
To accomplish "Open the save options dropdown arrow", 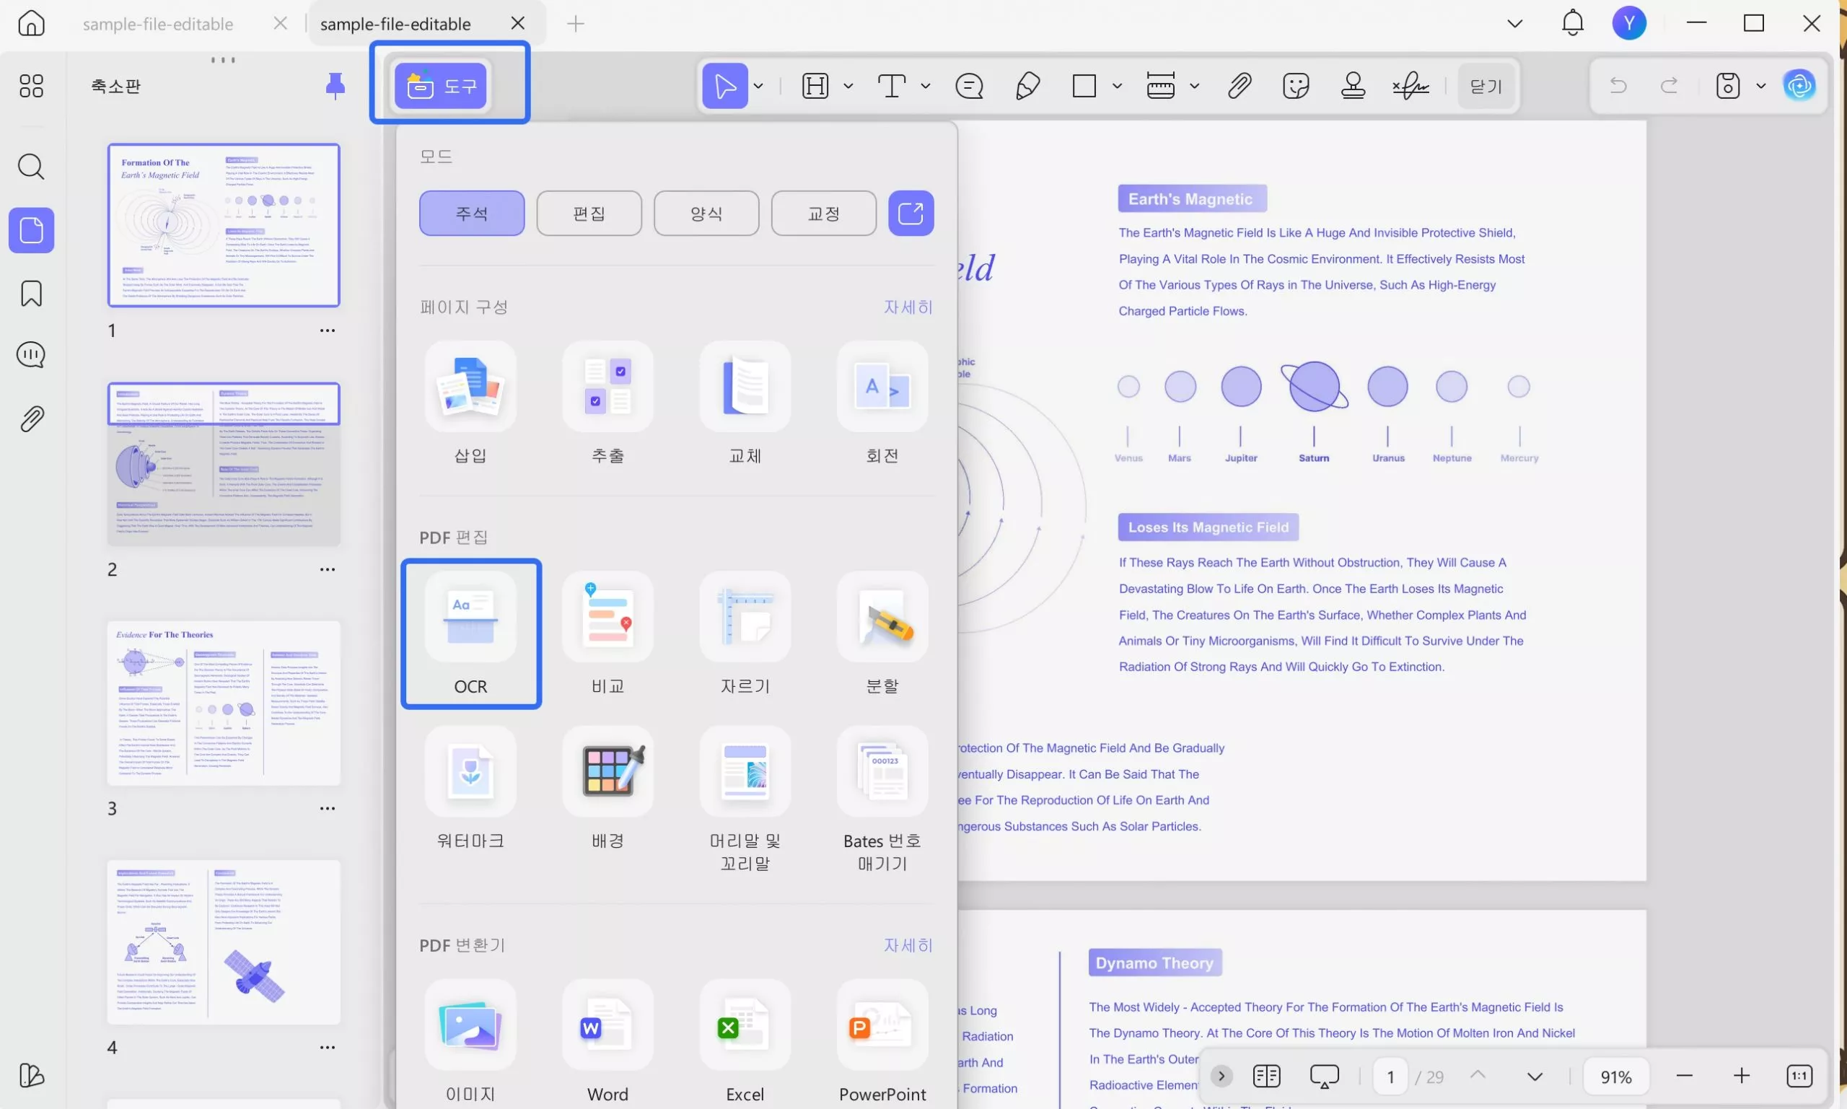I will [x=1760, y=86].
